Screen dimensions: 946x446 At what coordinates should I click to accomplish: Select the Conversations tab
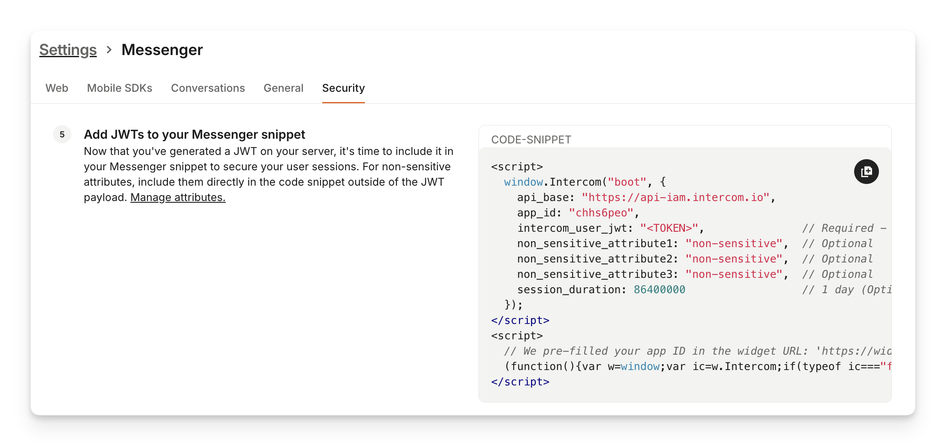click(x=208, y=88)
